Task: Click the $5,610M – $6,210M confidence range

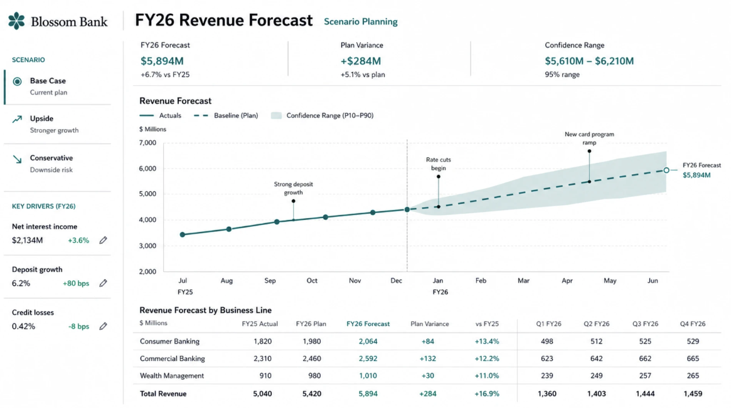Action: click(589, 61)
